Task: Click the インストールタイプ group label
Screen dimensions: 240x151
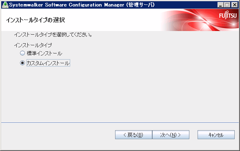Action: [x=33, y=45]
